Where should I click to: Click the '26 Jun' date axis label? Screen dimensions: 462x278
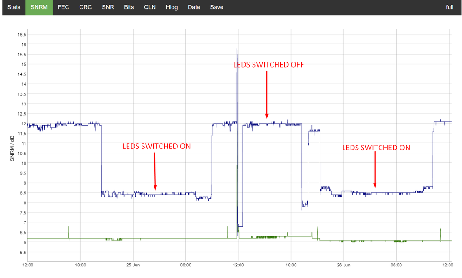pyautogui.click(x=343, y=265)
